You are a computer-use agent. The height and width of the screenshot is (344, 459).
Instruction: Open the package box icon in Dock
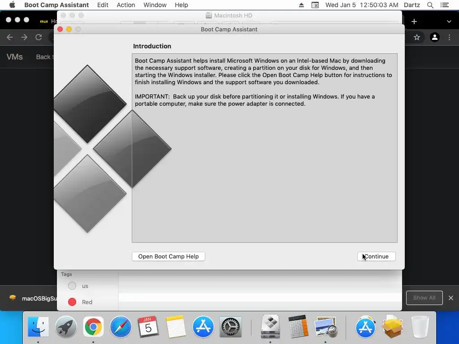(393, 327)
